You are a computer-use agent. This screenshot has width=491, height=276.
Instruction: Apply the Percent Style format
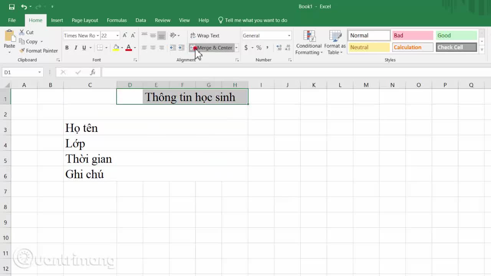pos(259,48)
